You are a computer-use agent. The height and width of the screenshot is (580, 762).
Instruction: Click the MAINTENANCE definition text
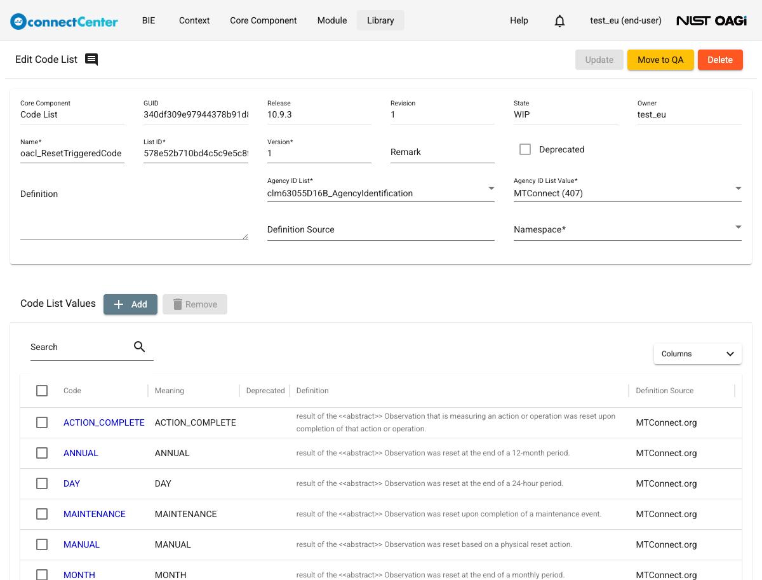pos(449,514)
